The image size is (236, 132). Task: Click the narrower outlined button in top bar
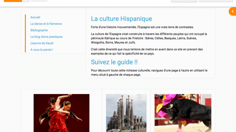(x=184, y=1)
